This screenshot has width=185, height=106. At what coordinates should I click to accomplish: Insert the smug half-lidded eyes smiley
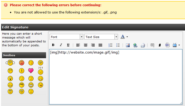[10, 71]
